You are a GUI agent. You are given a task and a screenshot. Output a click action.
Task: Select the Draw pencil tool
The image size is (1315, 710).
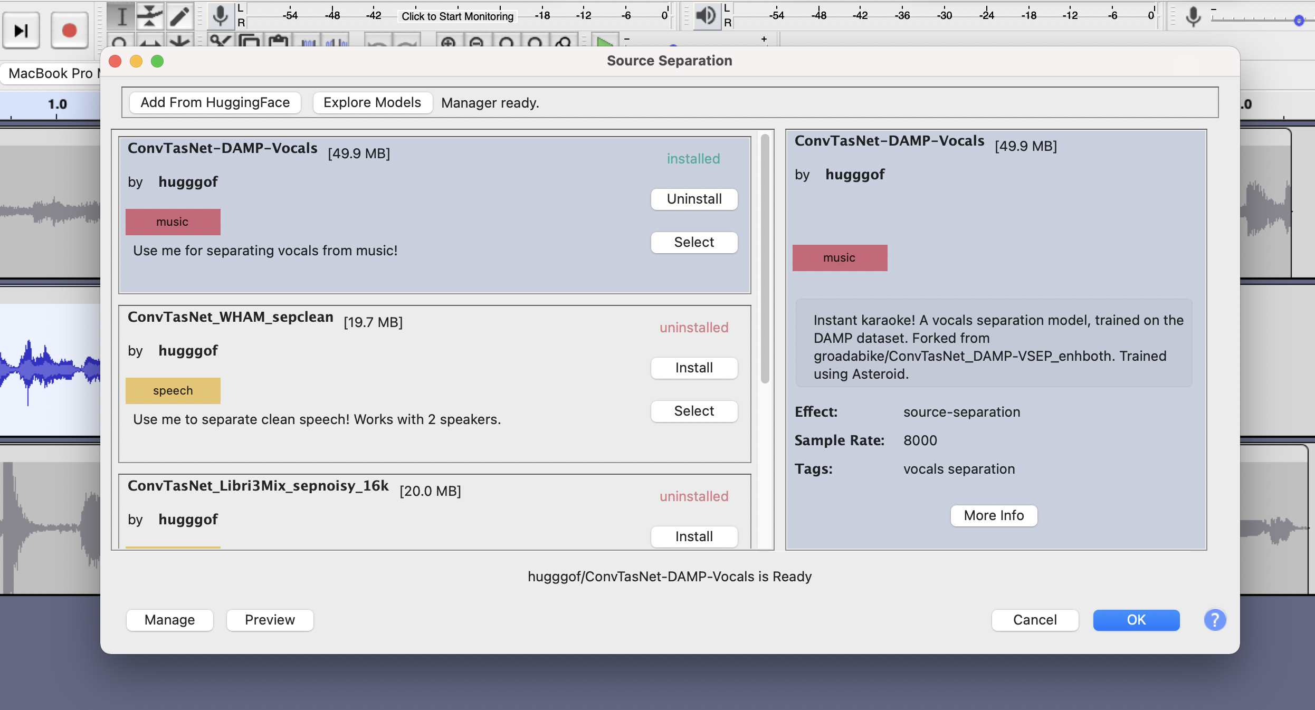coord(179,16)
